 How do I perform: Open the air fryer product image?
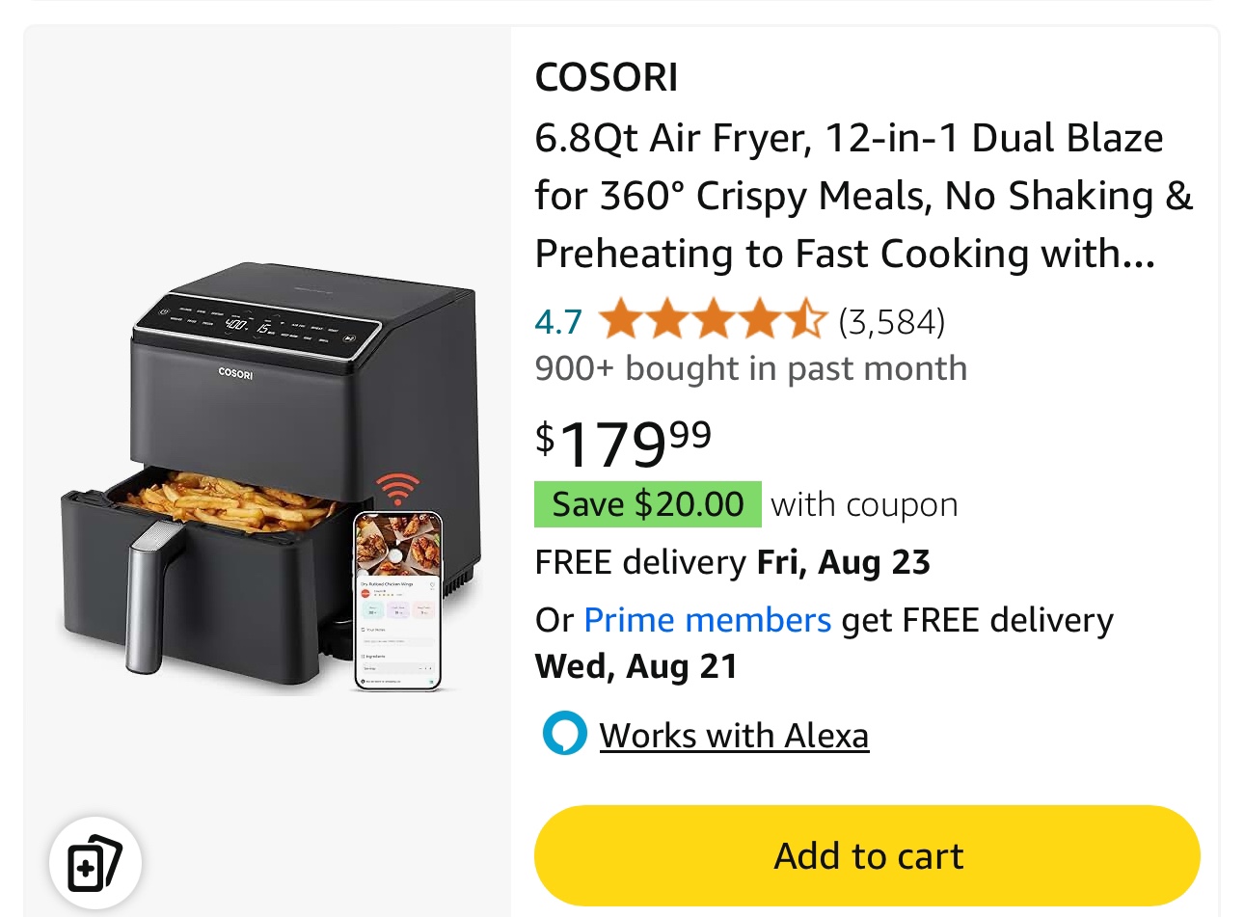tap(268, 482)
